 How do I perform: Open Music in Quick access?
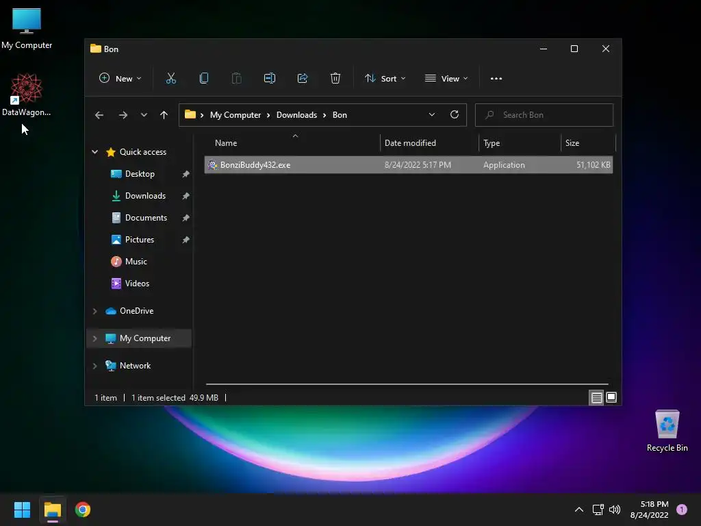(x=136, y=262)
